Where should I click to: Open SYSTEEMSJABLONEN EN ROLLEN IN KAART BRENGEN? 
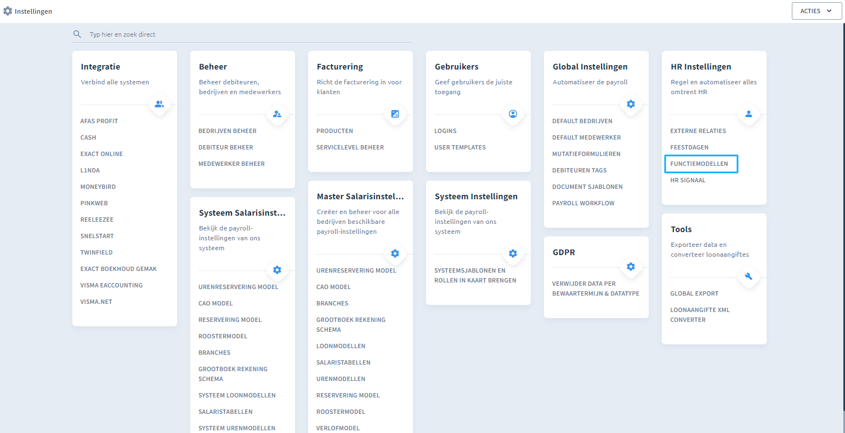point(475,275)
